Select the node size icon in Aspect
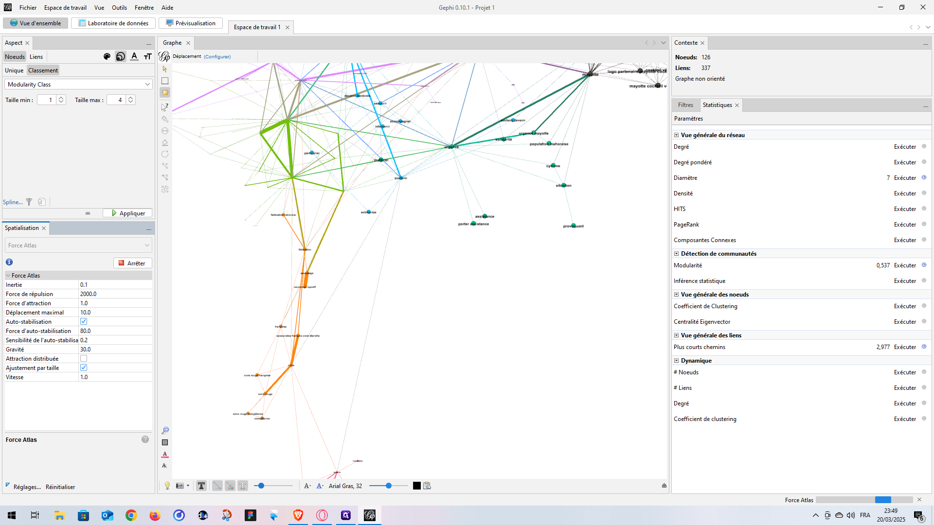Image resolution: width=934 pixels, height=525 pixels. tap(121, 56)
